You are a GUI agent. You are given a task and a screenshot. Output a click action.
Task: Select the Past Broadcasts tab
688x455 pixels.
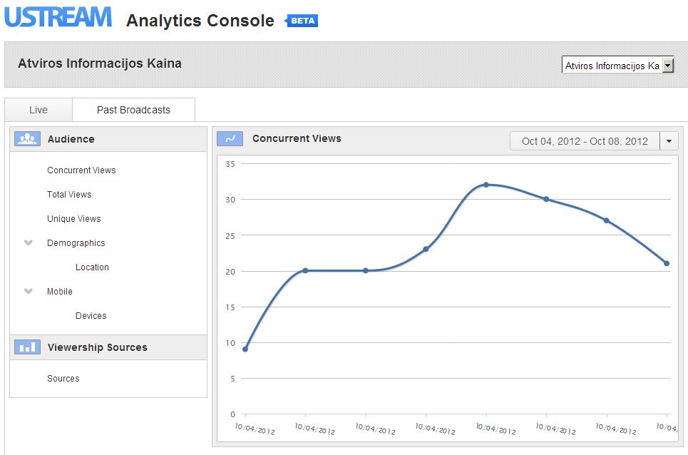coord(133,110)
